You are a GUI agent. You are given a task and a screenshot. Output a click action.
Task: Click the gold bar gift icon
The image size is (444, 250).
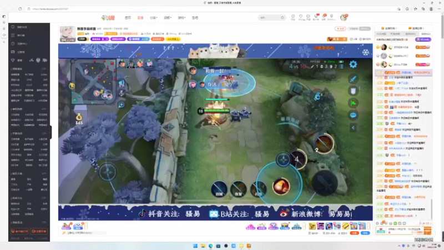345,226
